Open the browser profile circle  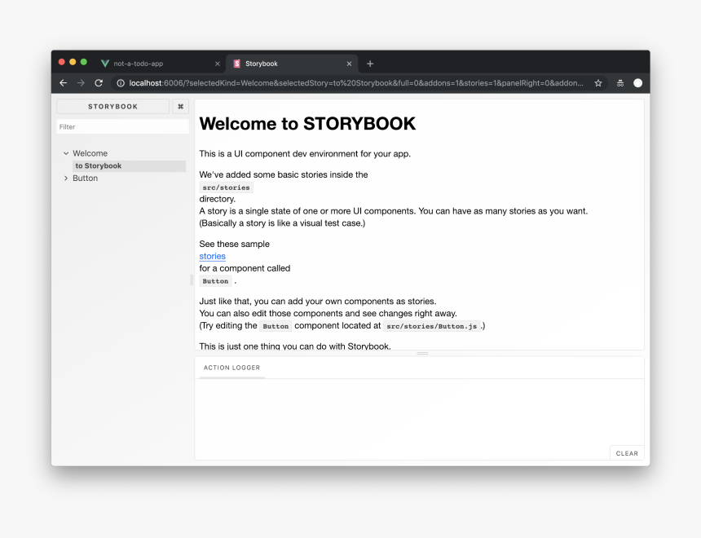[638, 82]
